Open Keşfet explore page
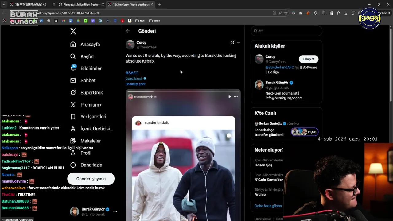Screen dimensions: 393x221 click(82, 56)
